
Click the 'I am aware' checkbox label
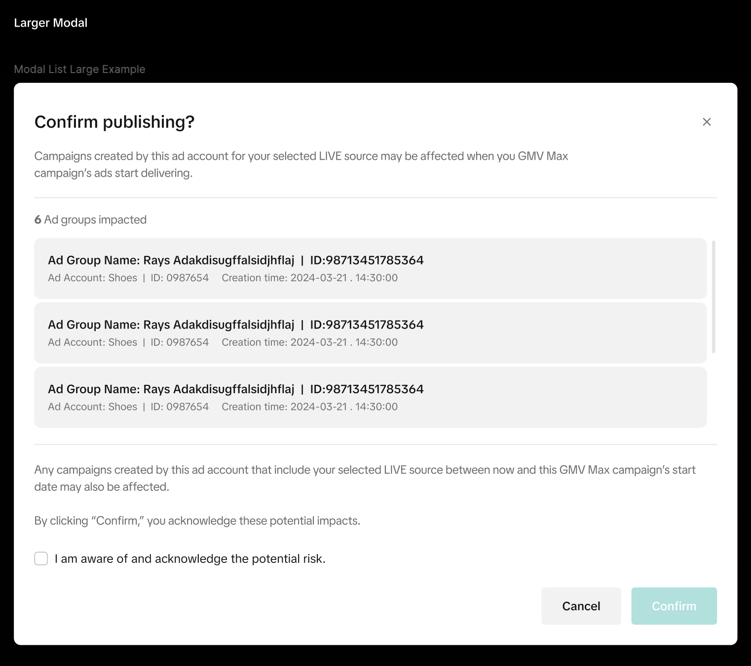click(x=190, y=559)
